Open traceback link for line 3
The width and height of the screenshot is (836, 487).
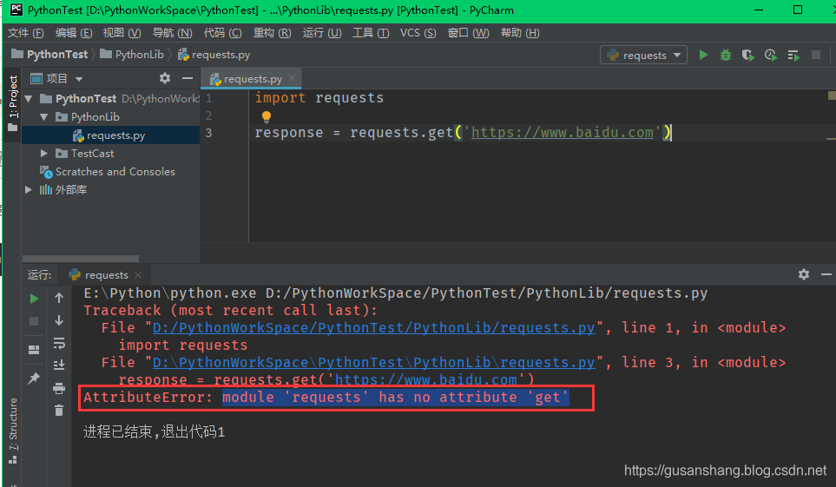point(374,363)
